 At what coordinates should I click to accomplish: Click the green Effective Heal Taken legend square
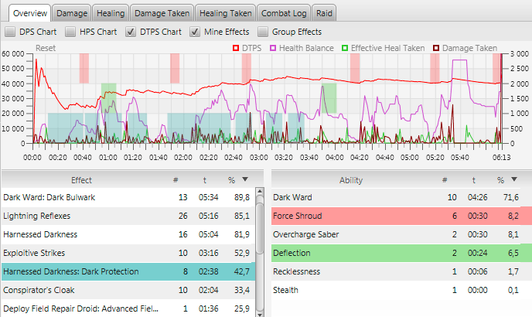[x=345, y=48]
